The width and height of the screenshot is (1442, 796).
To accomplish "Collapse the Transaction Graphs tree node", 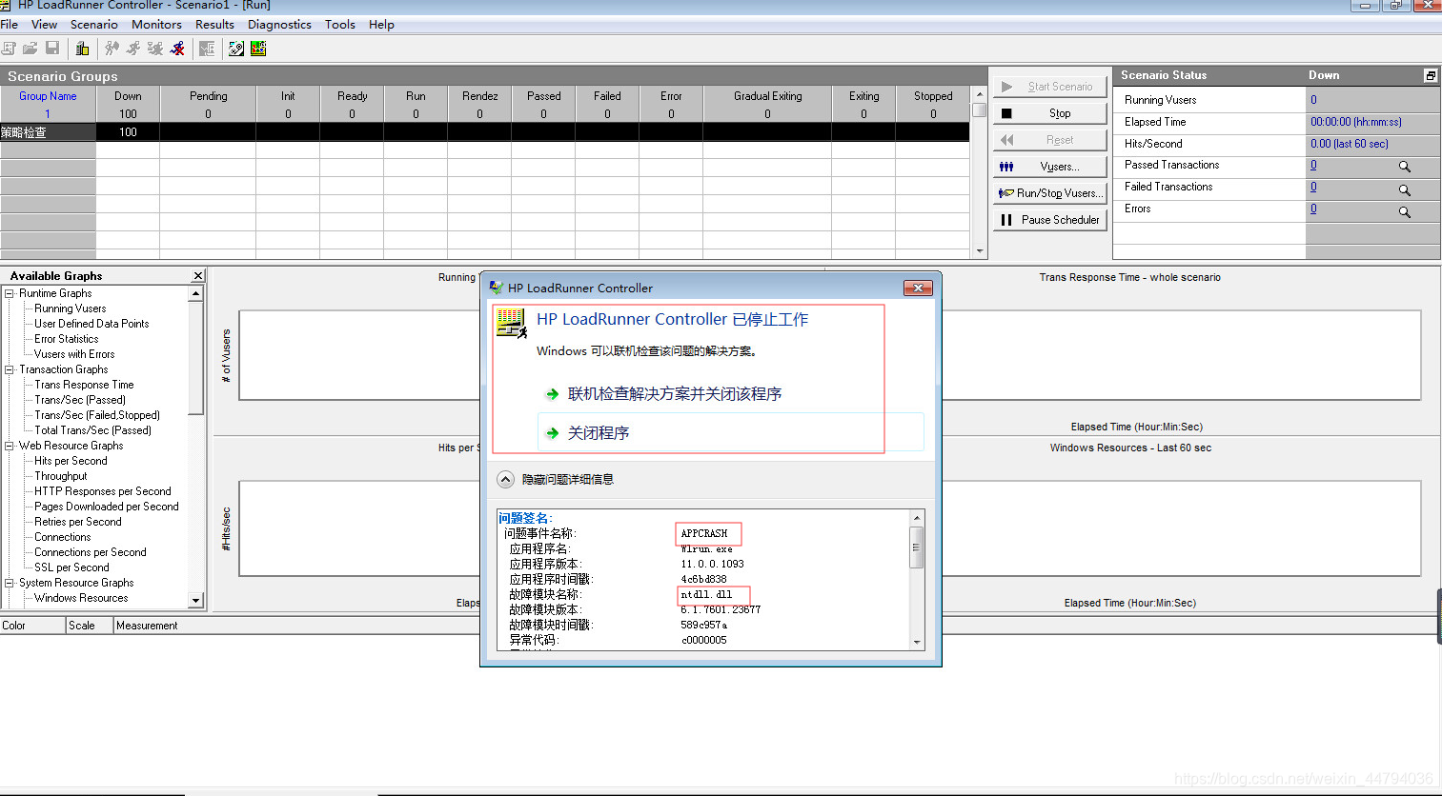I will coord(10,369).
